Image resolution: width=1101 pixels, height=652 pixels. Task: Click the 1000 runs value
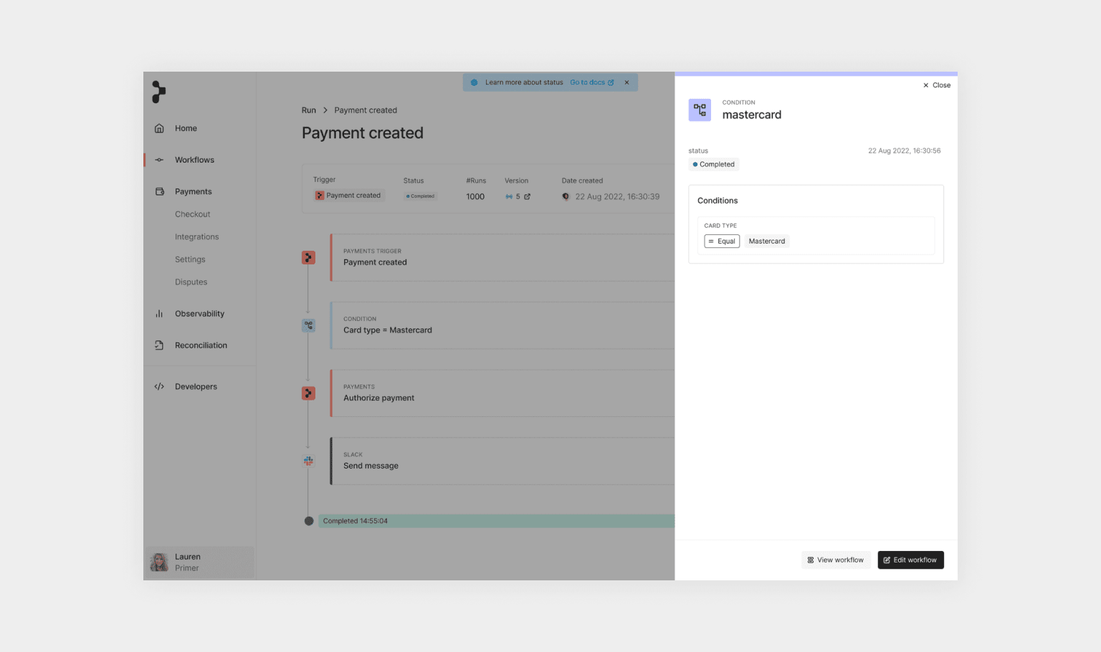(x=475, y=196)
